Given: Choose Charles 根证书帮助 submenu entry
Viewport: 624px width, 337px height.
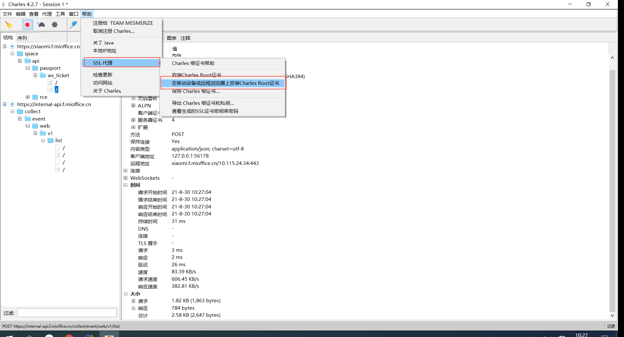Looking at the screenshot, I should (x=223, y=63).
